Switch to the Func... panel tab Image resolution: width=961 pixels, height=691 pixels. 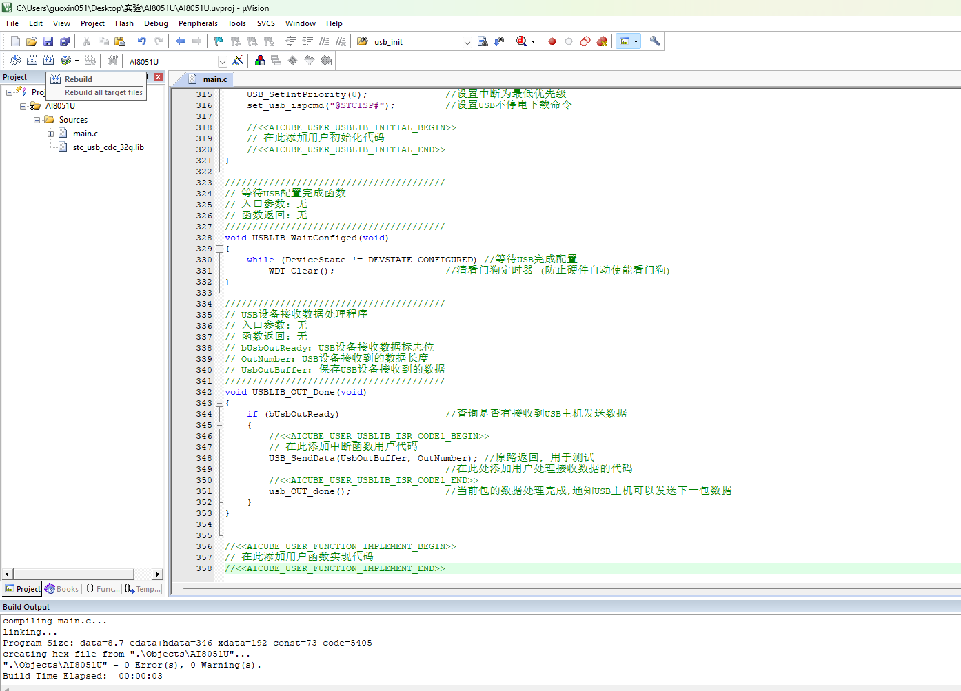(x=102, y=589)
